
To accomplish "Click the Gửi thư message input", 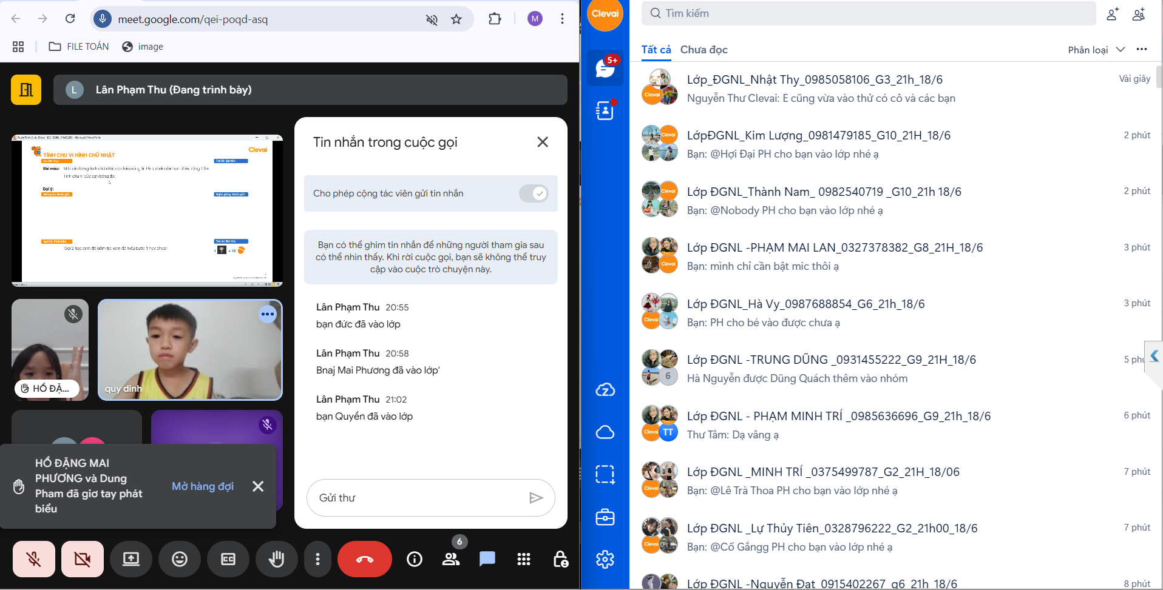I will 419,498.
